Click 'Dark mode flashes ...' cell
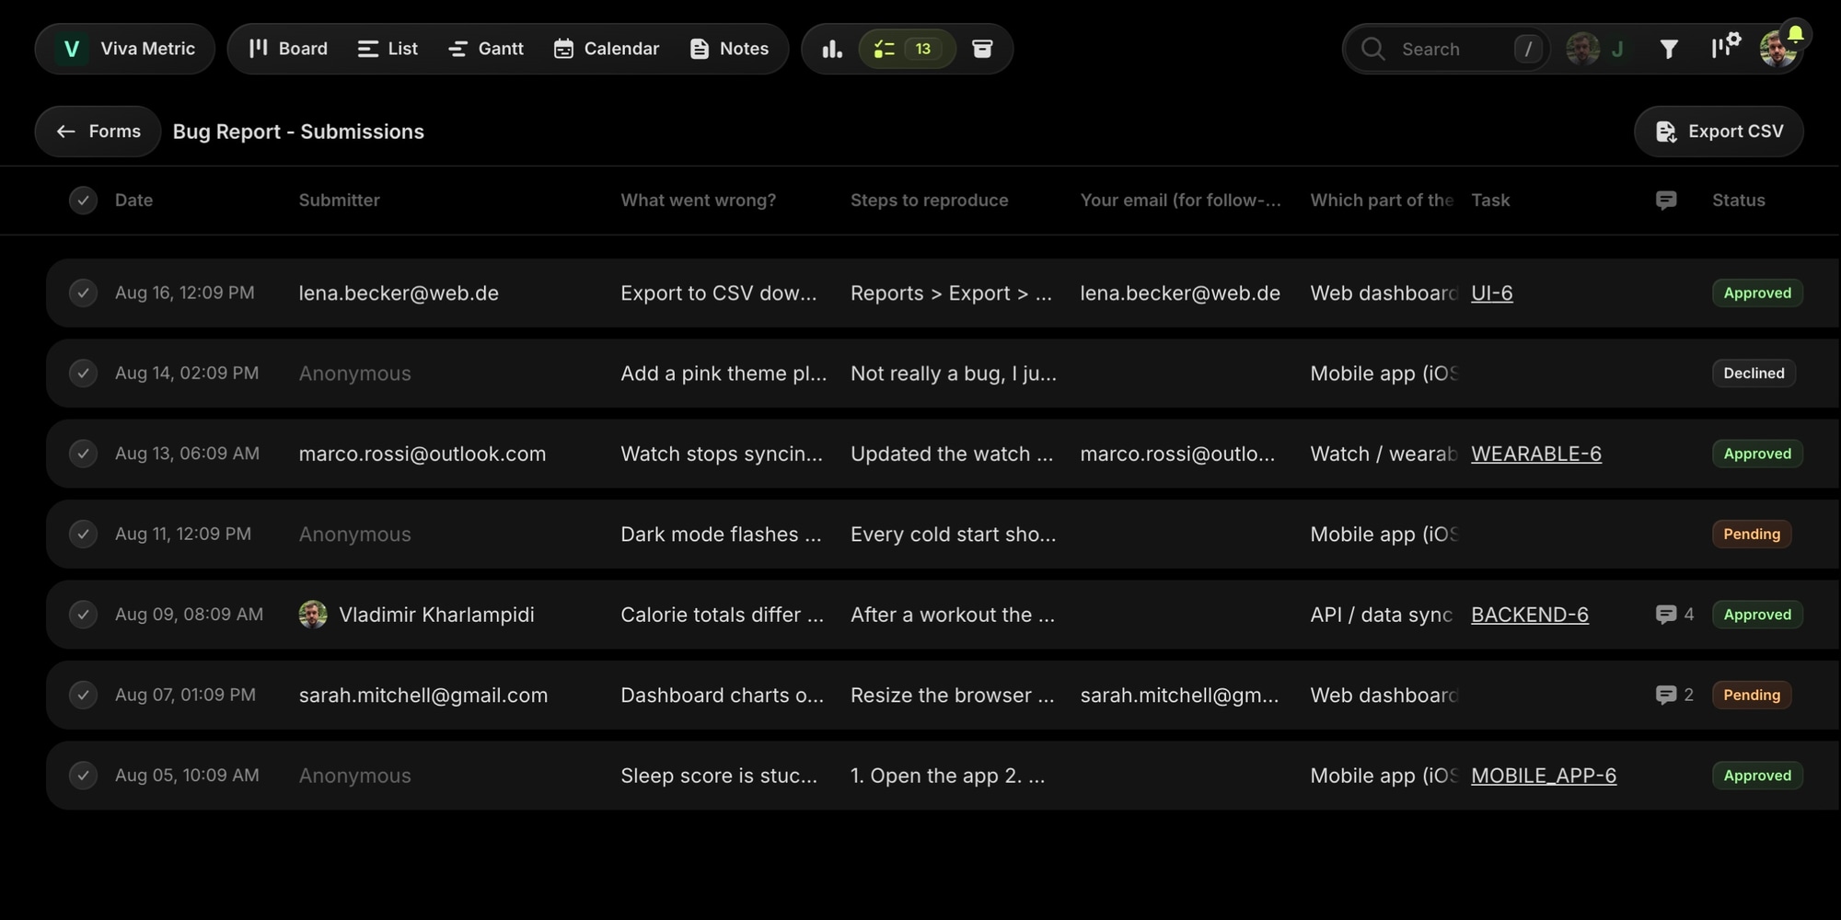This screenshot has width=1841, height=920. 721,534
